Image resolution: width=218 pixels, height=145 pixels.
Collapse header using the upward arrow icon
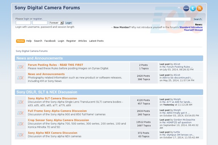pos(179,8)
